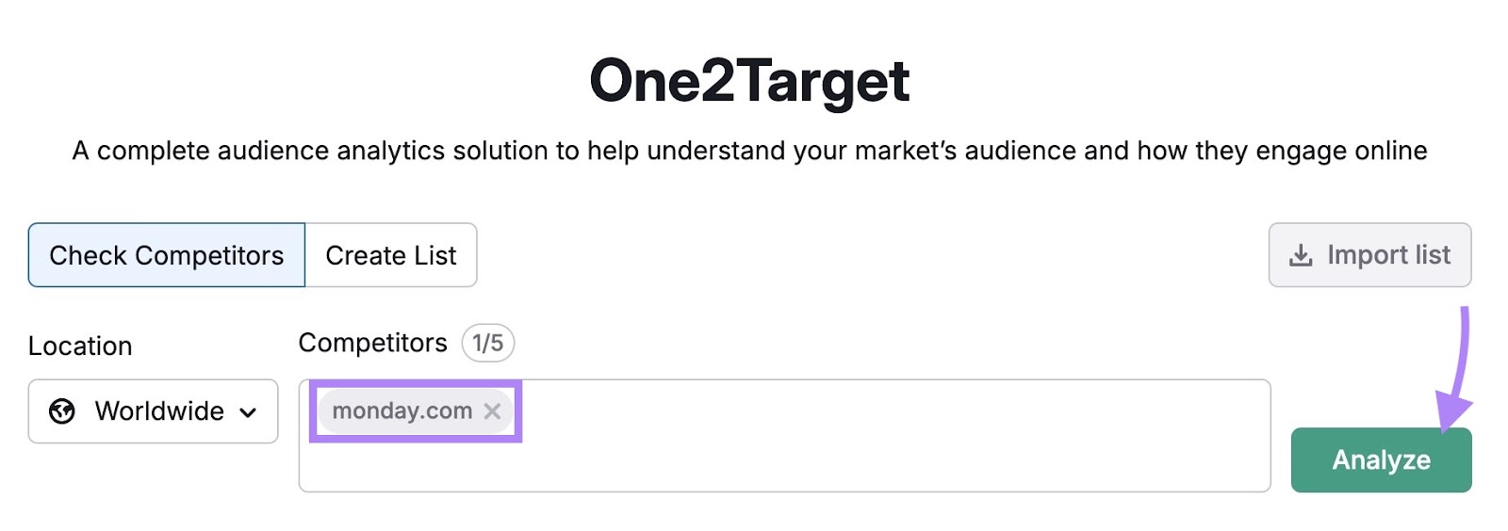Click the Import list button
Viewport: 1508px width, 531px height.
click(1369, 255)
